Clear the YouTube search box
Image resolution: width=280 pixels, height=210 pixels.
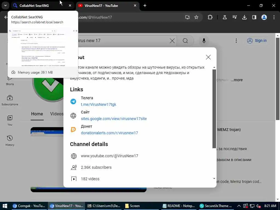172,41
